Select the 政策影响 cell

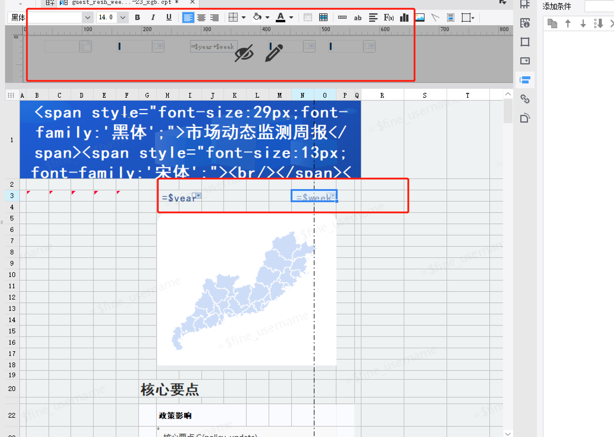pyautogui.click(x=175, y=415)
